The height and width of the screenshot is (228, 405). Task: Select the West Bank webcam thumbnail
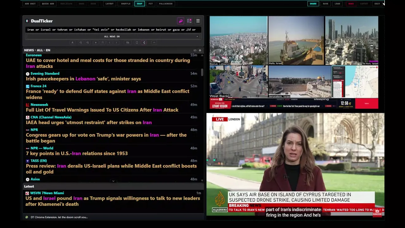pos(239,82)
